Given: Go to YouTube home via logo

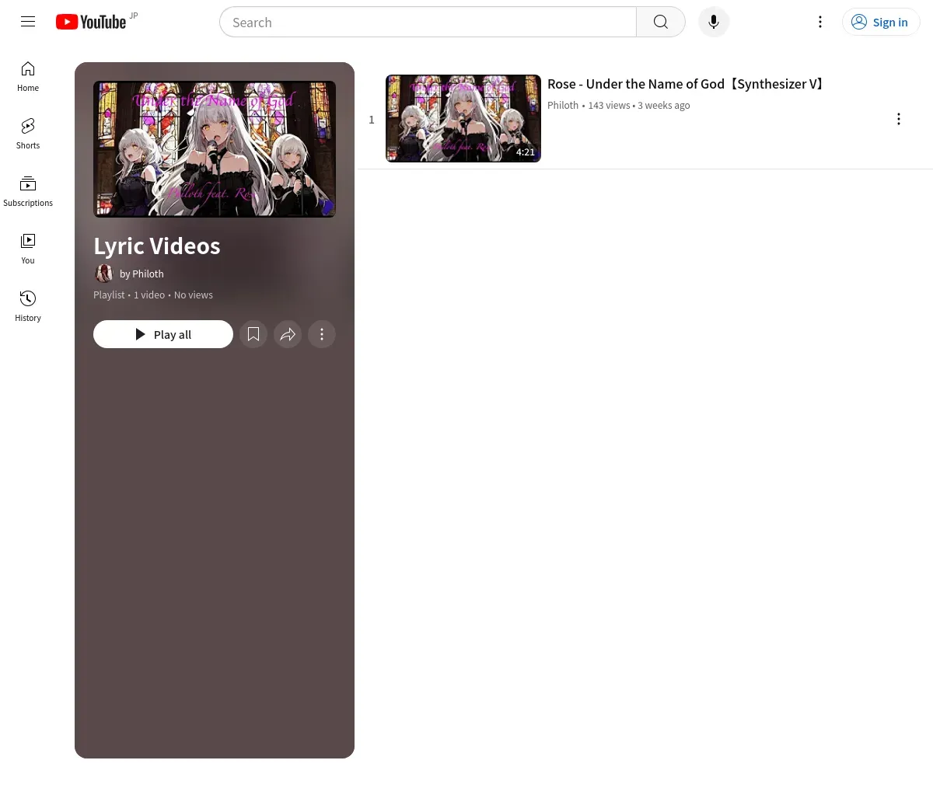Looking at the screenshot, I should (x=91, y=22).
